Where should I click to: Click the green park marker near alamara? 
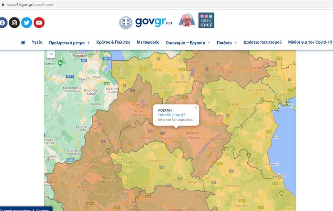pyautogui.click(x=60, y=63)
